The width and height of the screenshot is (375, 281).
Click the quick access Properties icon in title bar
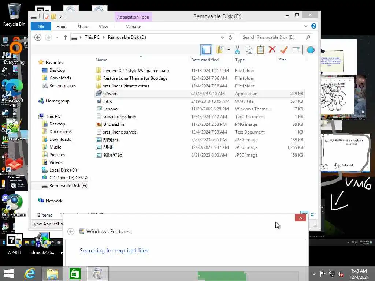46,16
